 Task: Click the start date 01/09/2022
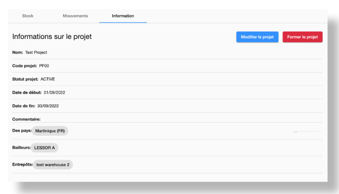(54, 92)
